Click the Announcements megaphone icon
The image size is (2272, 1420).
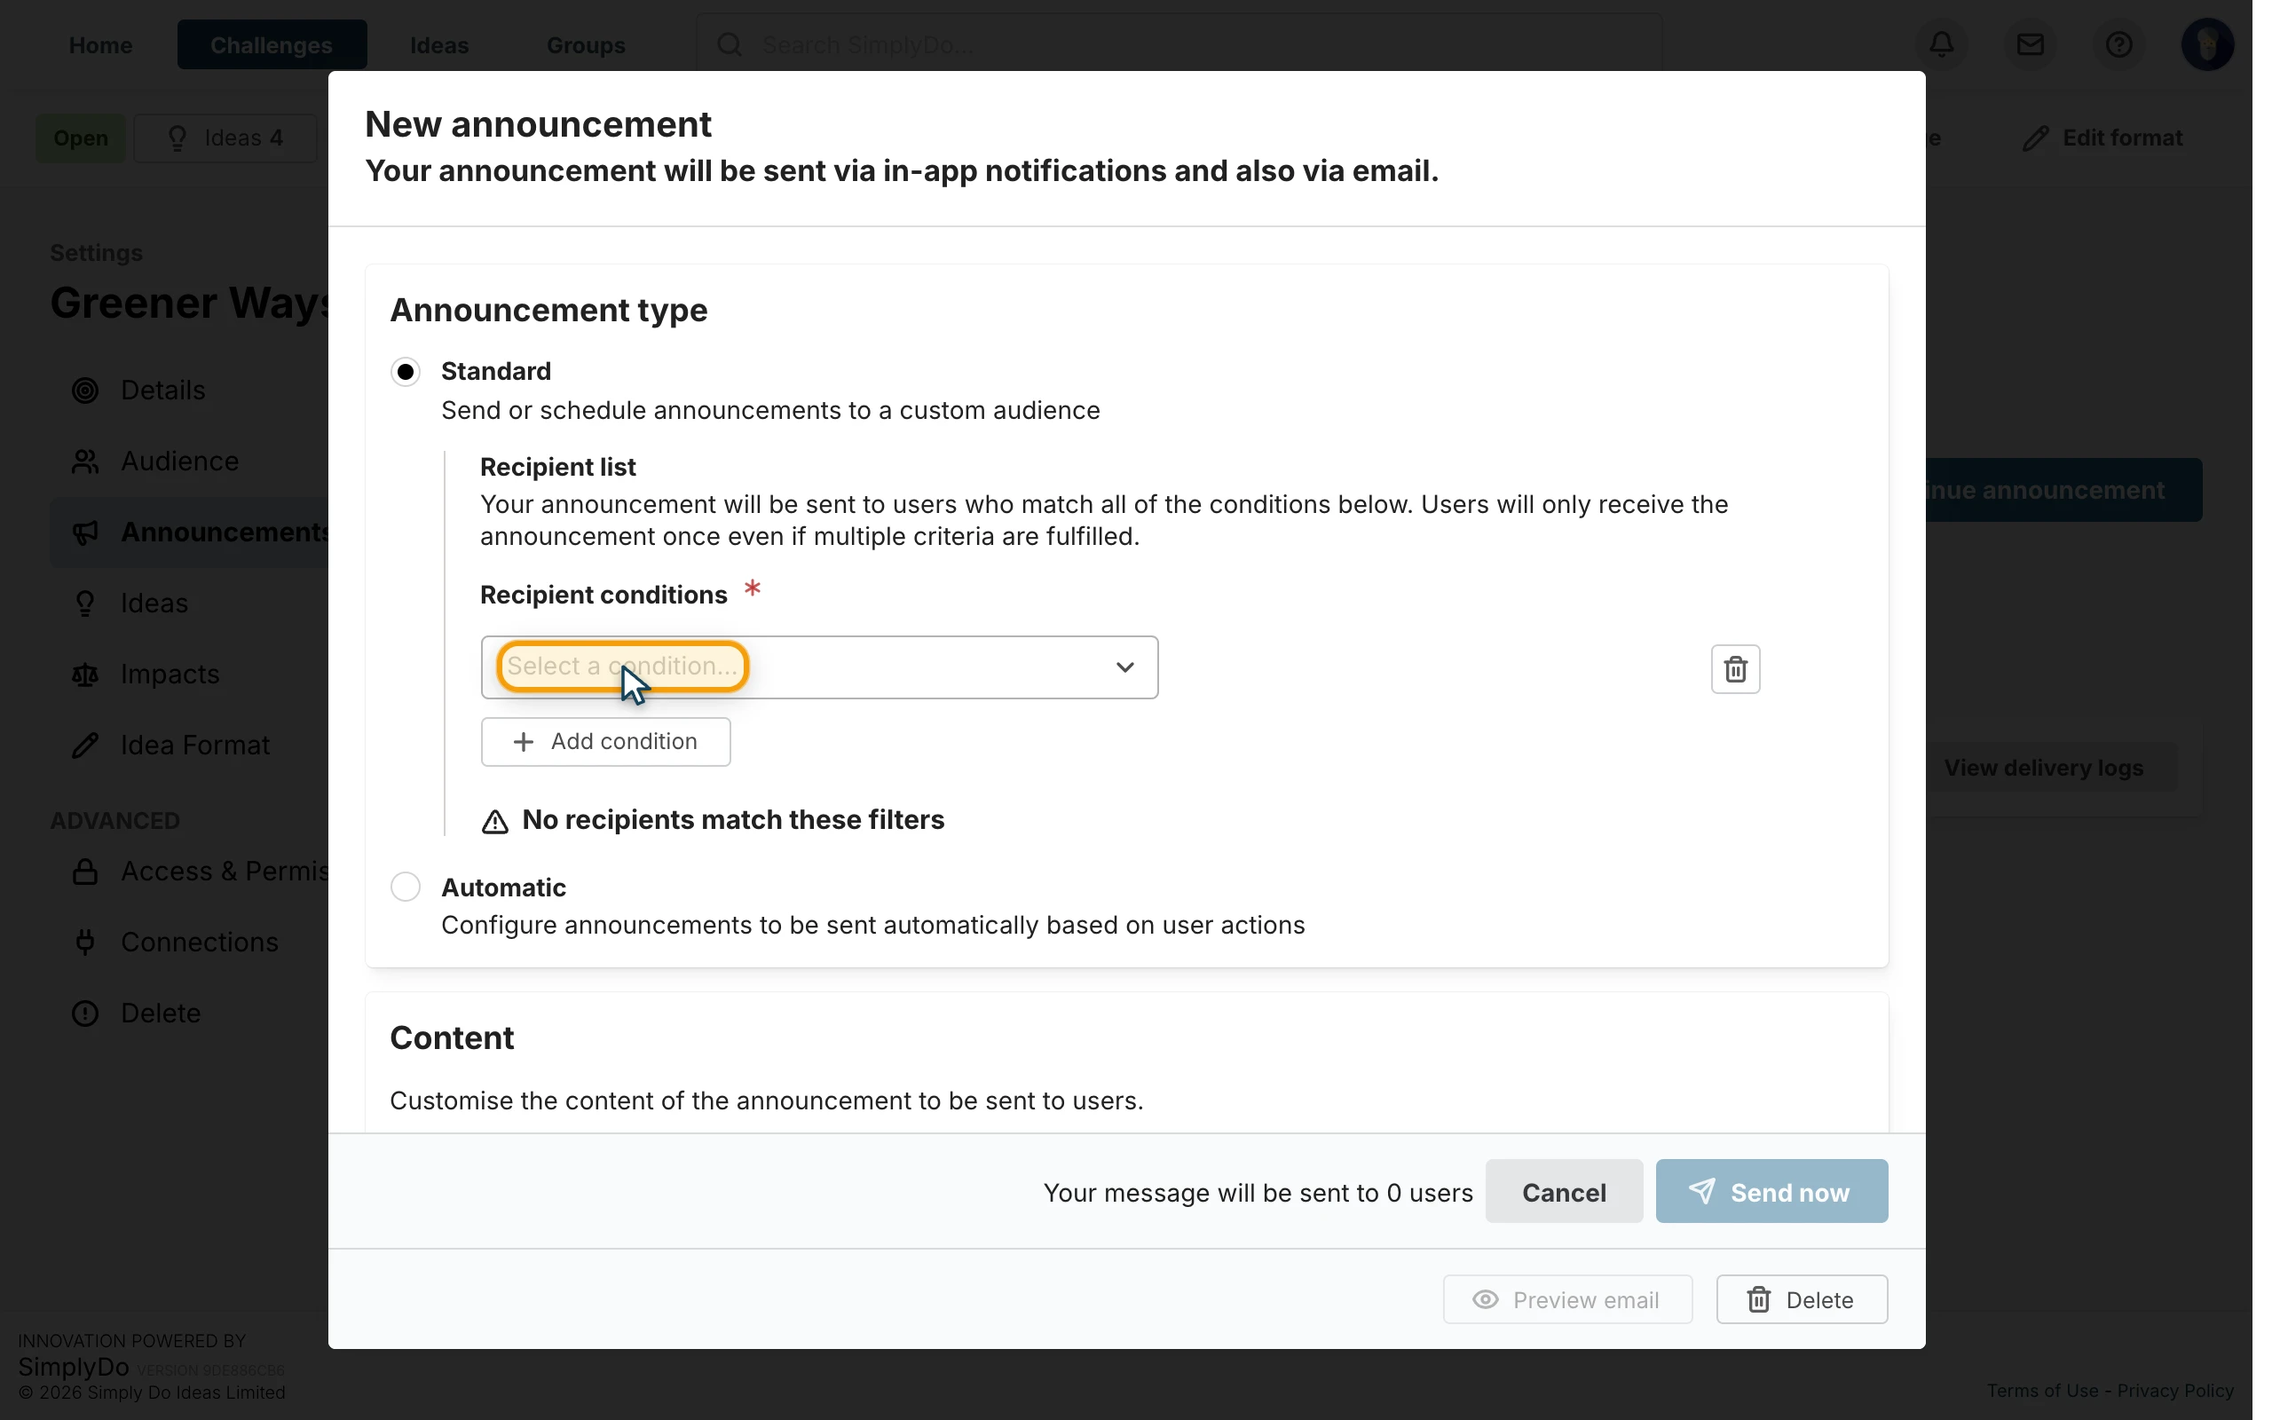[85, 532]
